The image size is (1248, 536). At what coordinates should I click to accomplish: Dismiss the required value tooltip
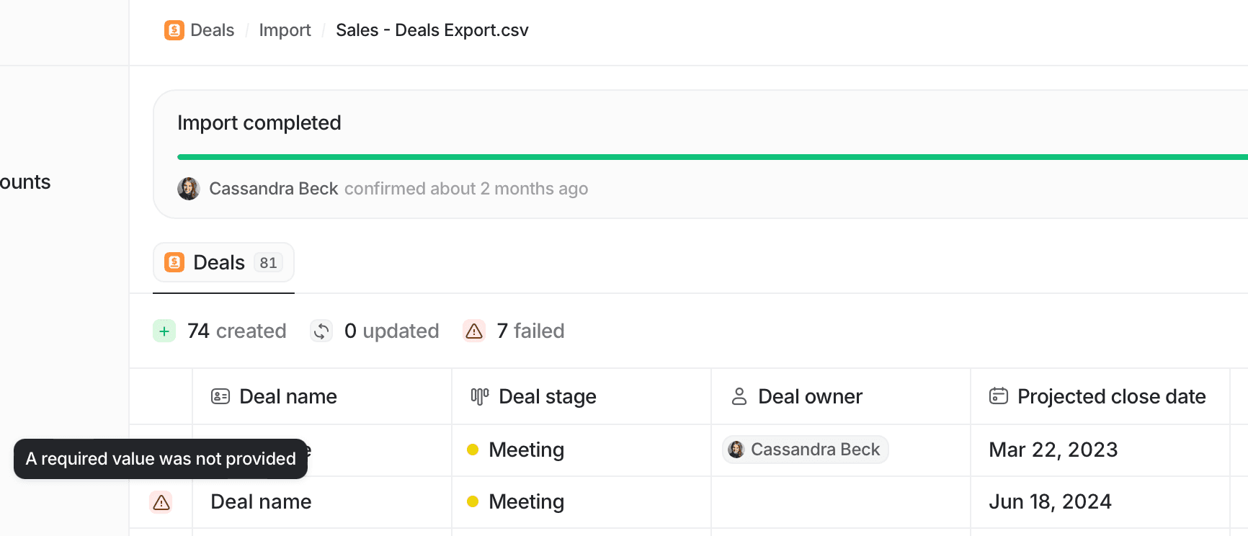pyautogui.click(x=160, y=459)
